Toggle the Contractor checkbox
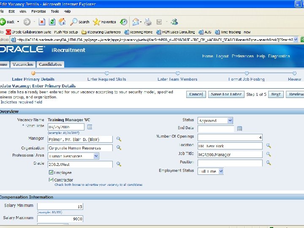 coord(51,180)
